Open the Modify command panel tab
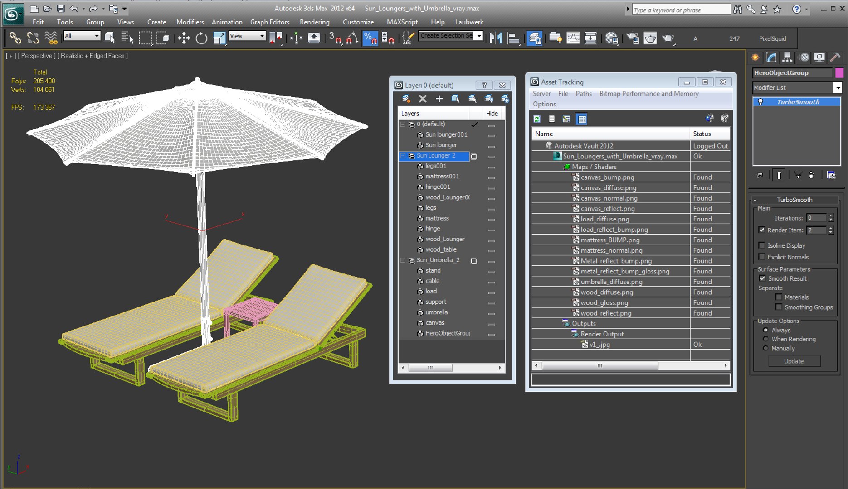The height and width of the screenshot is (489, 848). point(771,58)
